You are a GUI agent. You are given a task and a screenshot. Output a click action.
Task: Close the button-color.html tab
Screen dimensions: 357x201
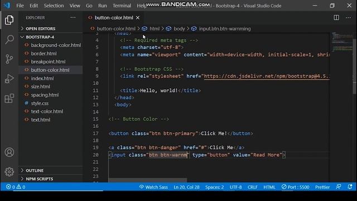click(x=138, y=18)
